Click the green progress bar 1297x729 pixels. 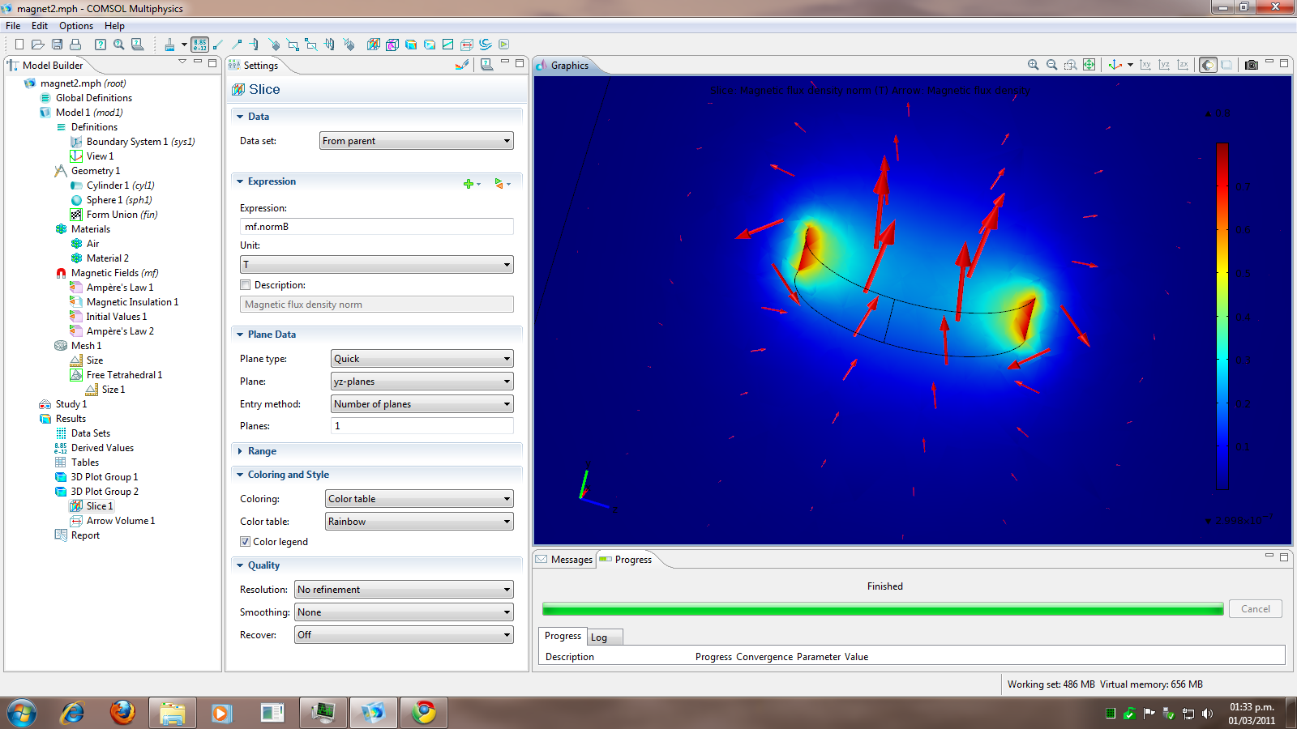[882, 609]
